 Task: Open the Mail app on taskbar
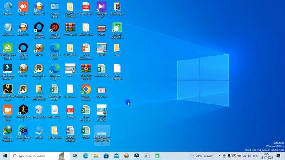tap(116, 156)
